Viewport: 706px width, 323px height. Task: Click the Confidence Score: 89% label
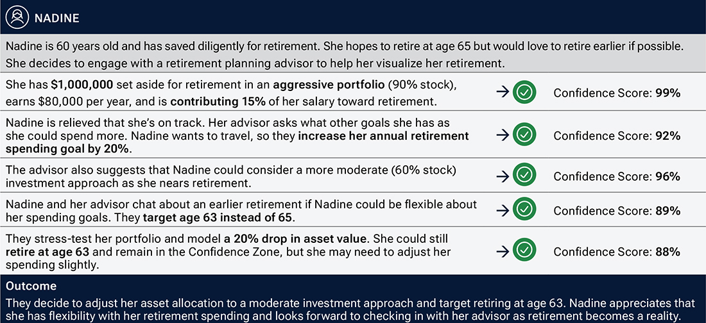616,211
